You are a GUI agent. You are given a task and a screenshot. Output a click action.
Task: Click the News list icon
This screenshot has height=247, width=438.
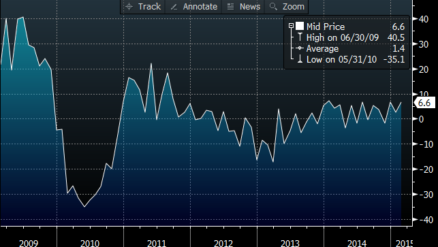[230, 7]
